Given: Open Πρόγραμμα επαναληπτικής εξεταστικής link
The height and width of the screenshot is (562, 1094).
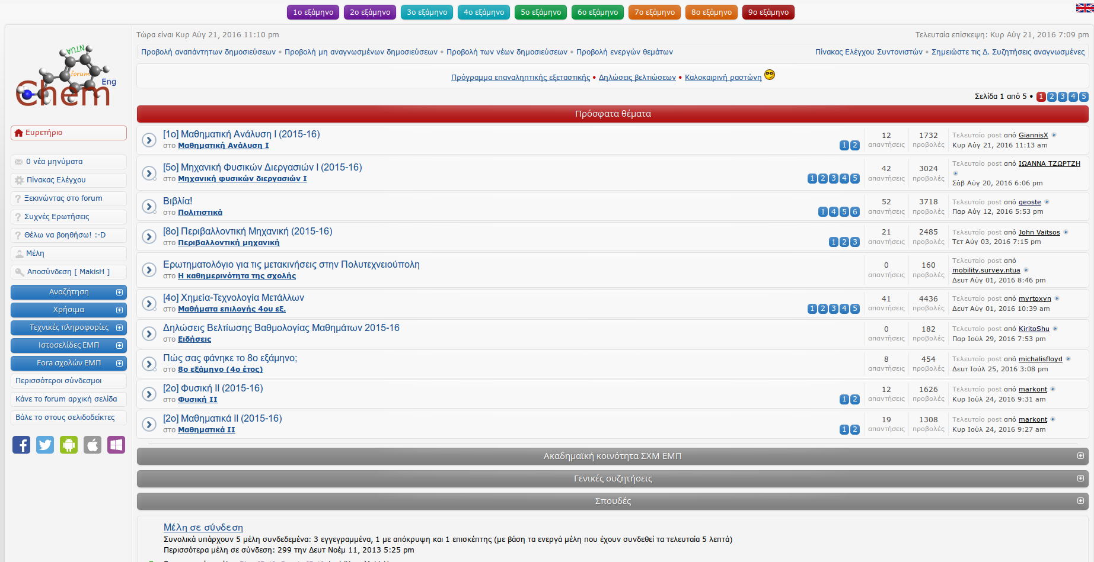Looking at the screenshot, I should tap(520, 78).
